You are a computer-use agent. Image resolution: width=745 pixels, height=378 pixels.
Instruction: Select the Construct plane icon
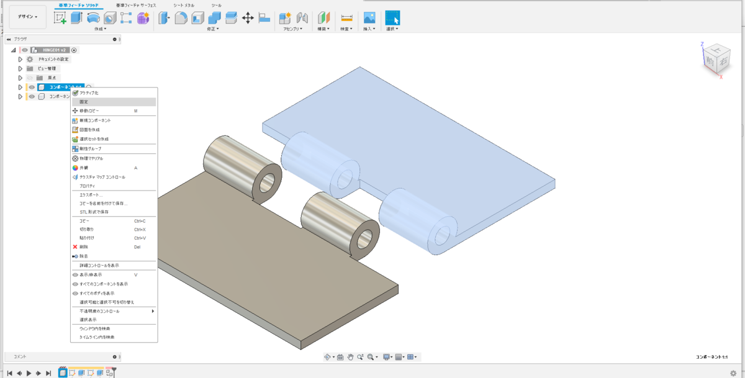[323, 18]
